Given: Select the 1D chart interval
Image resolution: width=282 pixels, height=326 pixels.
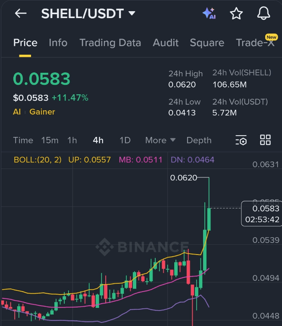Looking at the screenshot, I should pos(125,140).
